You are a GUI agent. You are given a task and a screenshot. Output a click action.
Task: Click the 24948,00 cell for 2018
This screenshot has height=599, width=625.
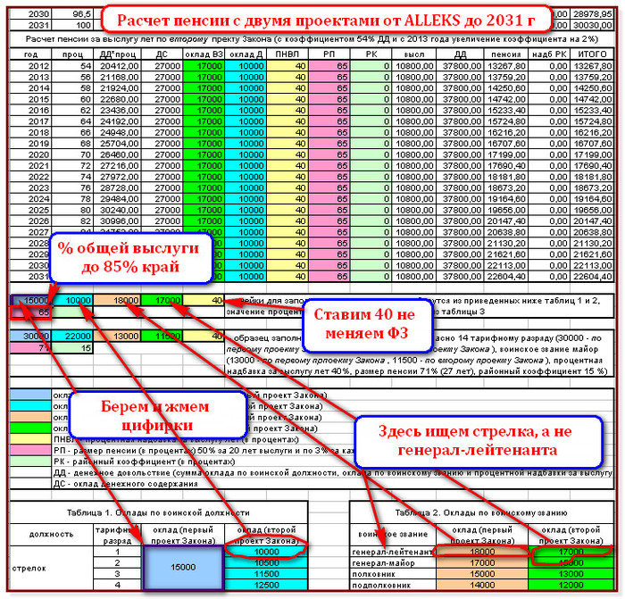(117, 133)
